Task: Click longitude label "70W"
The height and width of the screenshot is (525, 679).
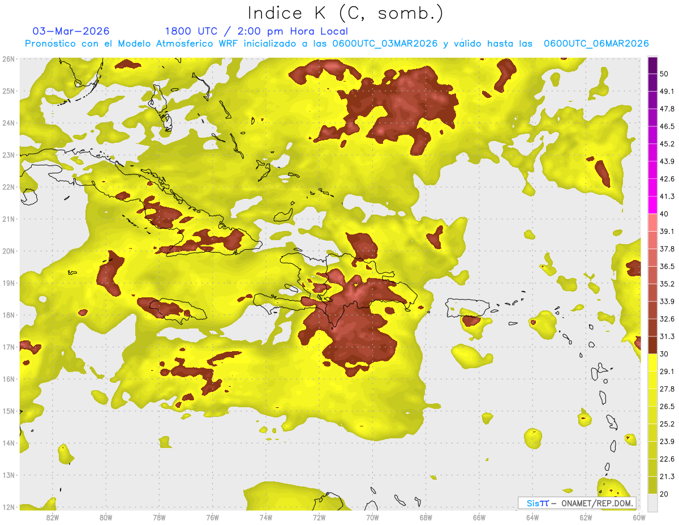Action: point(372,517)
